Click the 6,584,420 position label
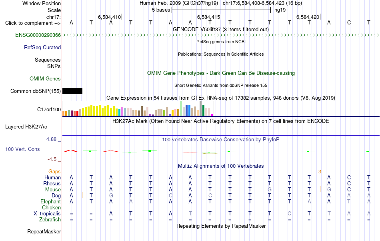The width and height of the screenshot is (380, 241). pyautogui.click(x=308, y=17)
